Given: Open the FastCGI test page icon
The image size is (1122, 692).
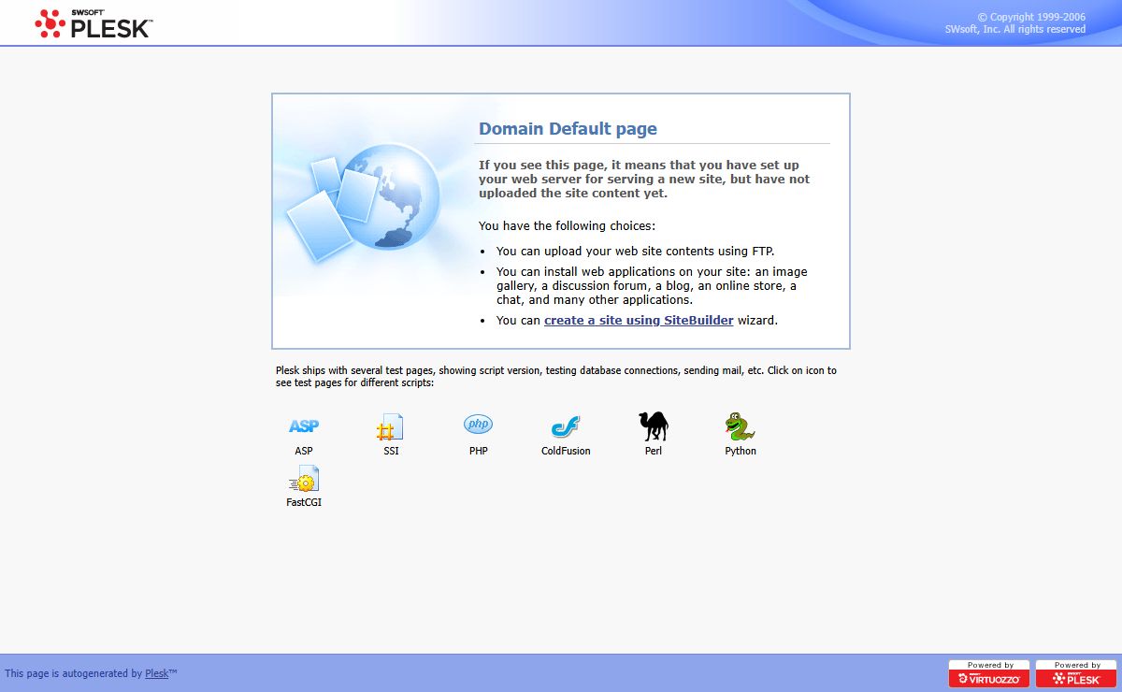Looking at the screenshot, I should (304, 479).
